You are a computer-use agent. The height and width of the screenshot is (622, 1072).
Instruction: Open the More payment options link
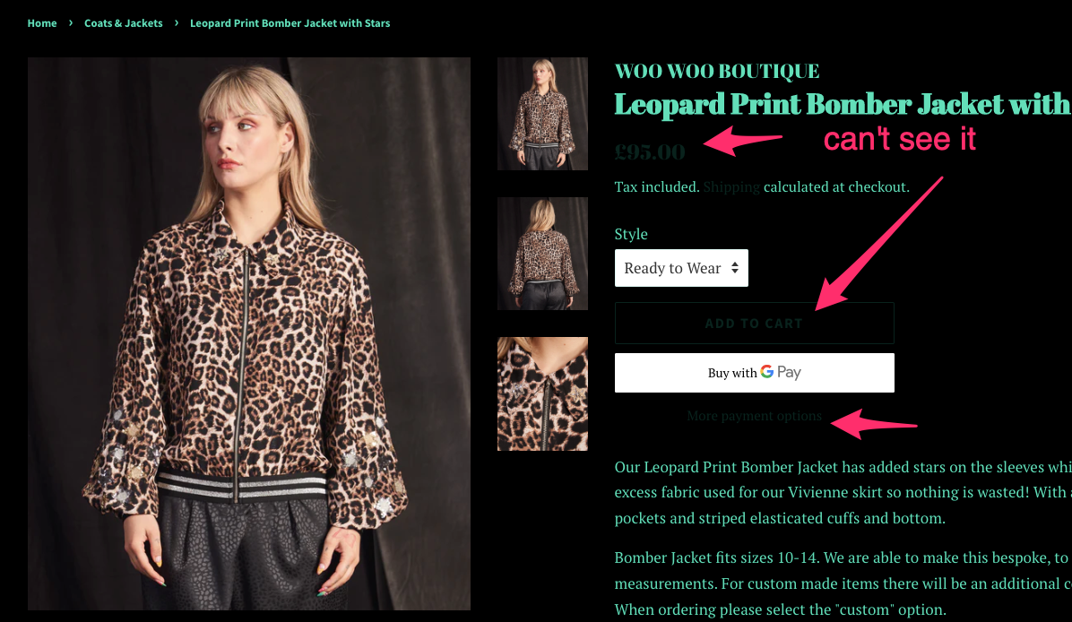coord(754,416)
